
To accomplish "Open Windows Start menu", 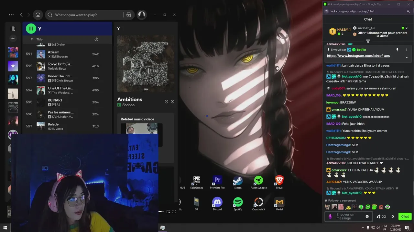I will [x=5, y=228].
